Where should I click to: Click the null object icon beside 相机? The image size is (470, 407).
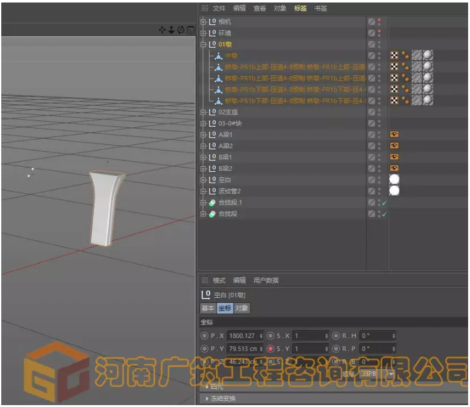[213, 21]
